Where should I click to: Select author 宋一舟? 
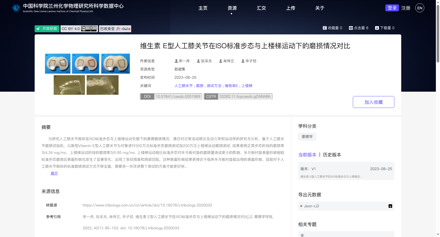point(182,61)
